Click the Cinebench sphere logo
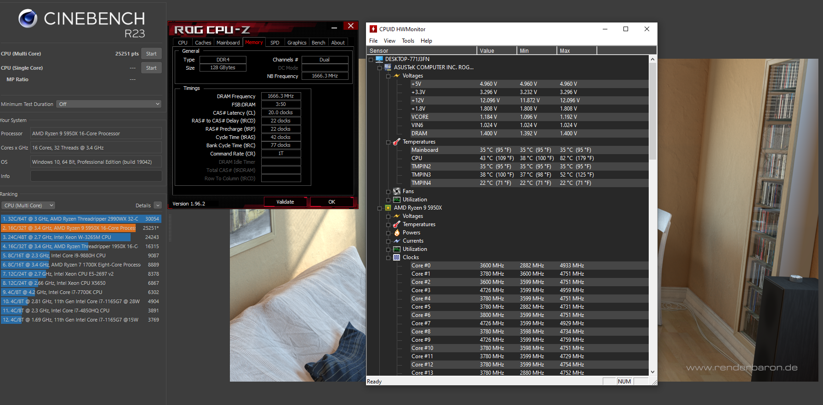The width and height of the screenshot is (823, 405). click(28, 18)
